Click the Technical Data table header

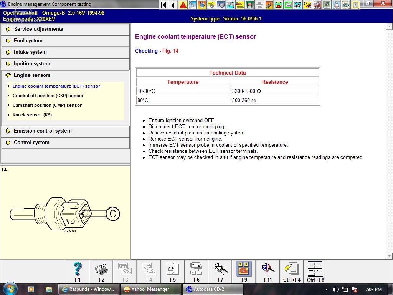[x=228, y=73]
